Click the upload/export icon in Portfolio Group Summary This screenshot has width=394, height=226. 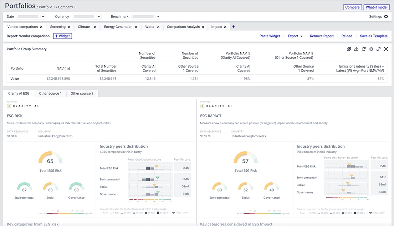pyautogui.click(x=356, y=49)
